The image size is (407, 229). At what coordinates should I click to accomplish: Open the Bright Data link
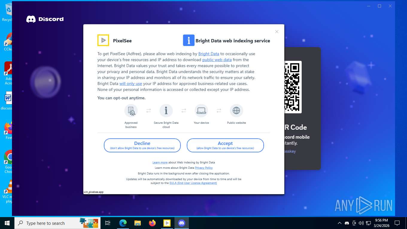[209, 54]
